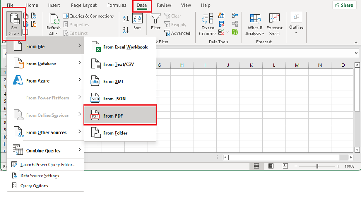Open the What-If Analysis dropdown
Screen dimensions: 361x198
click(x=255, y=24)
